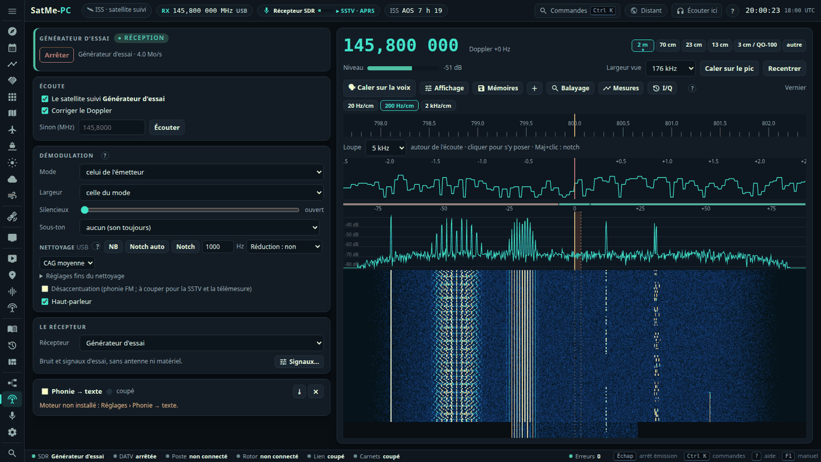821x462 pixels.
Task: Click the help question mark beside Démodulation
Action: click(105, 155)
